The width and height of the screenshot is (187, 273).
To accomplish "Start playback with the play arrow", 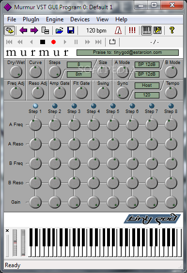I will pos(65,42).
